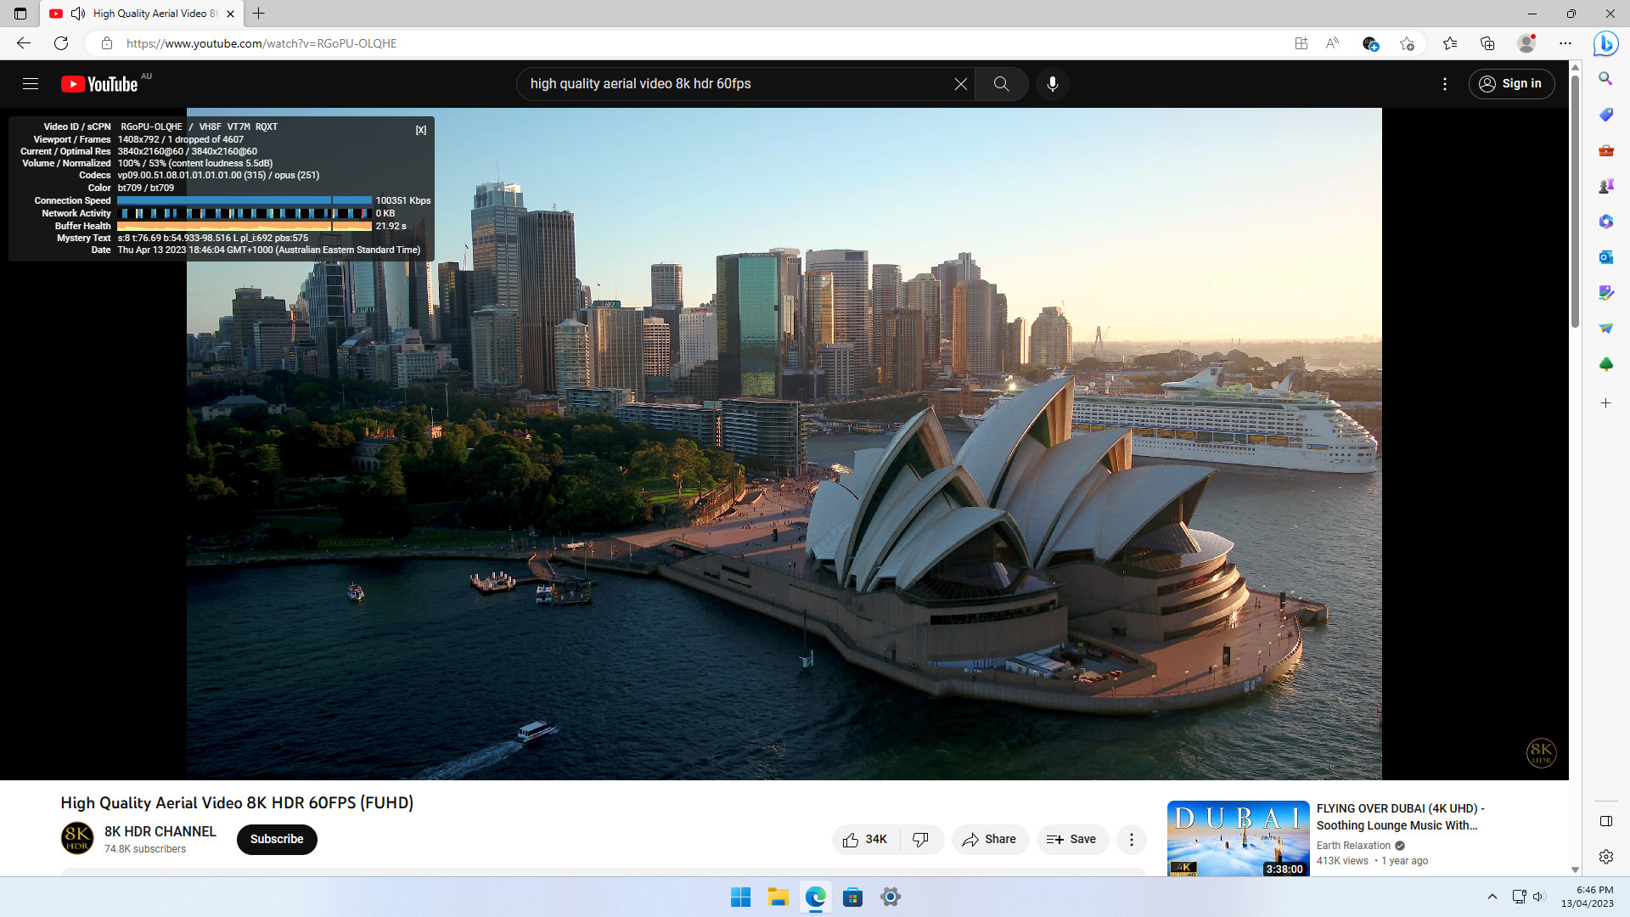The height and width of the screenshot is (917, 1630).
Task: Toggle the sidebar hide button
Action: tap(1605, 821)
